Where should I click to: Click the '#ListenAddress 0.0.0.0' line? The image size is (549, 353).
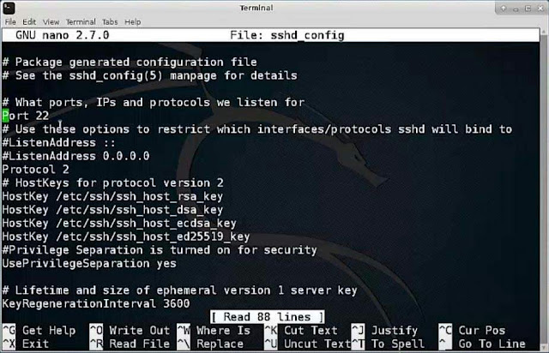pyautogui.click(x=75, y=156)
